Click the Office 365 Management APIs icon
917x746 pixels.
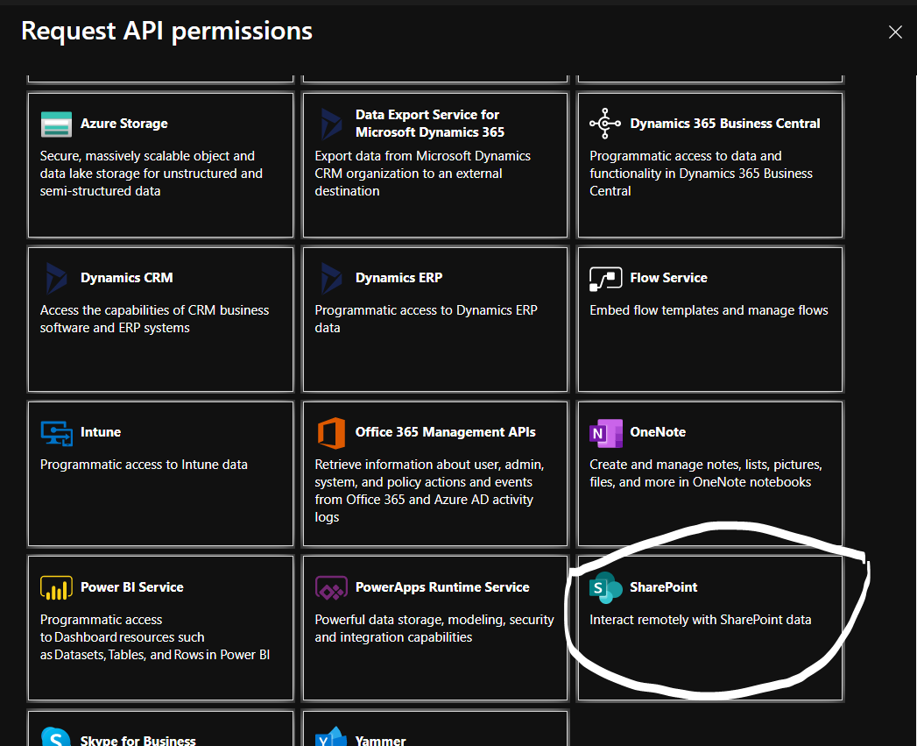[x=331, y=433]
